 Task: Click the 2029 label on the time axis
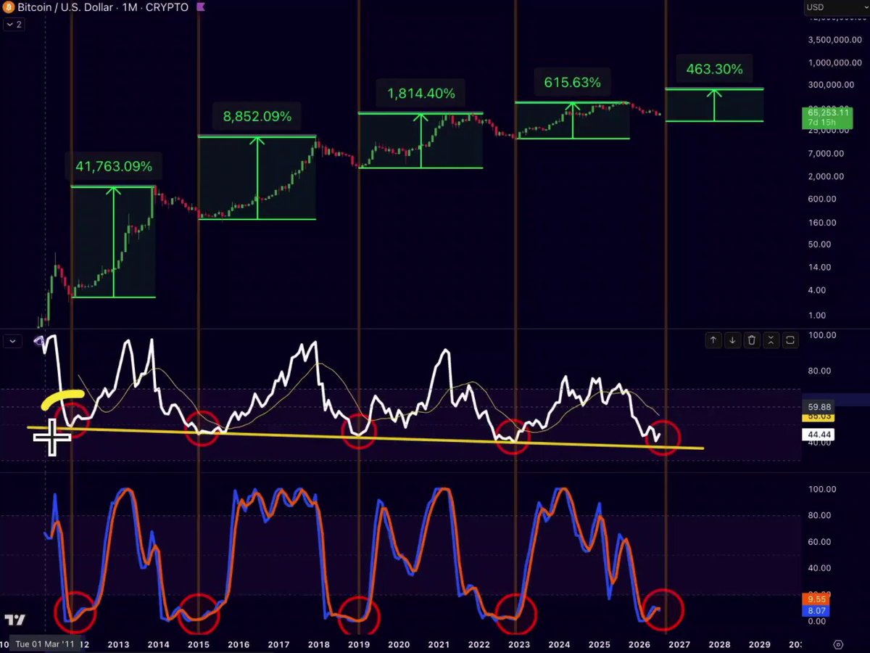pos(760,644)
